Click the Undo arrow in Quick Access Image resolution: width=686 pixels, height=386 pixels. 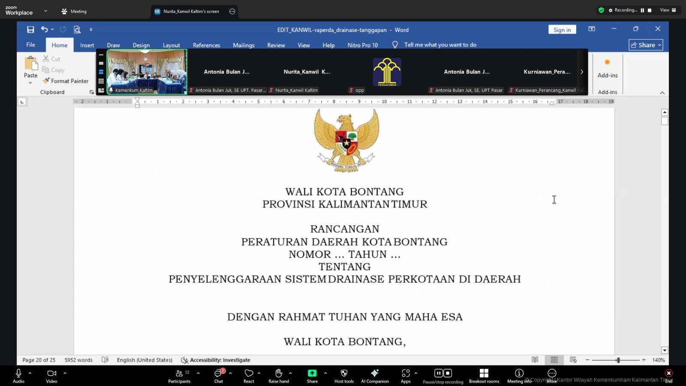44,29
